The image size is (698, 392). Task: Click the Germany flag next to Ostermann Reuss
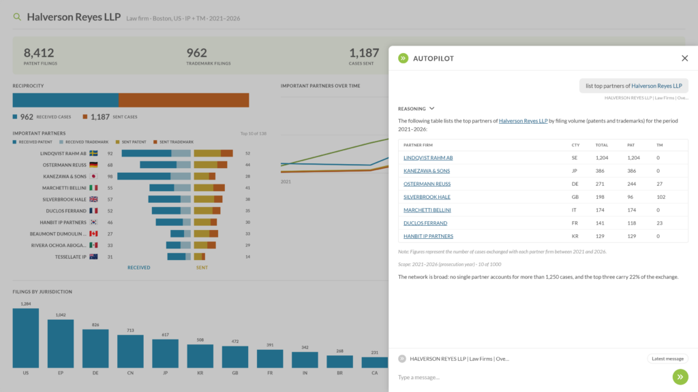click(x=93, y=165)
